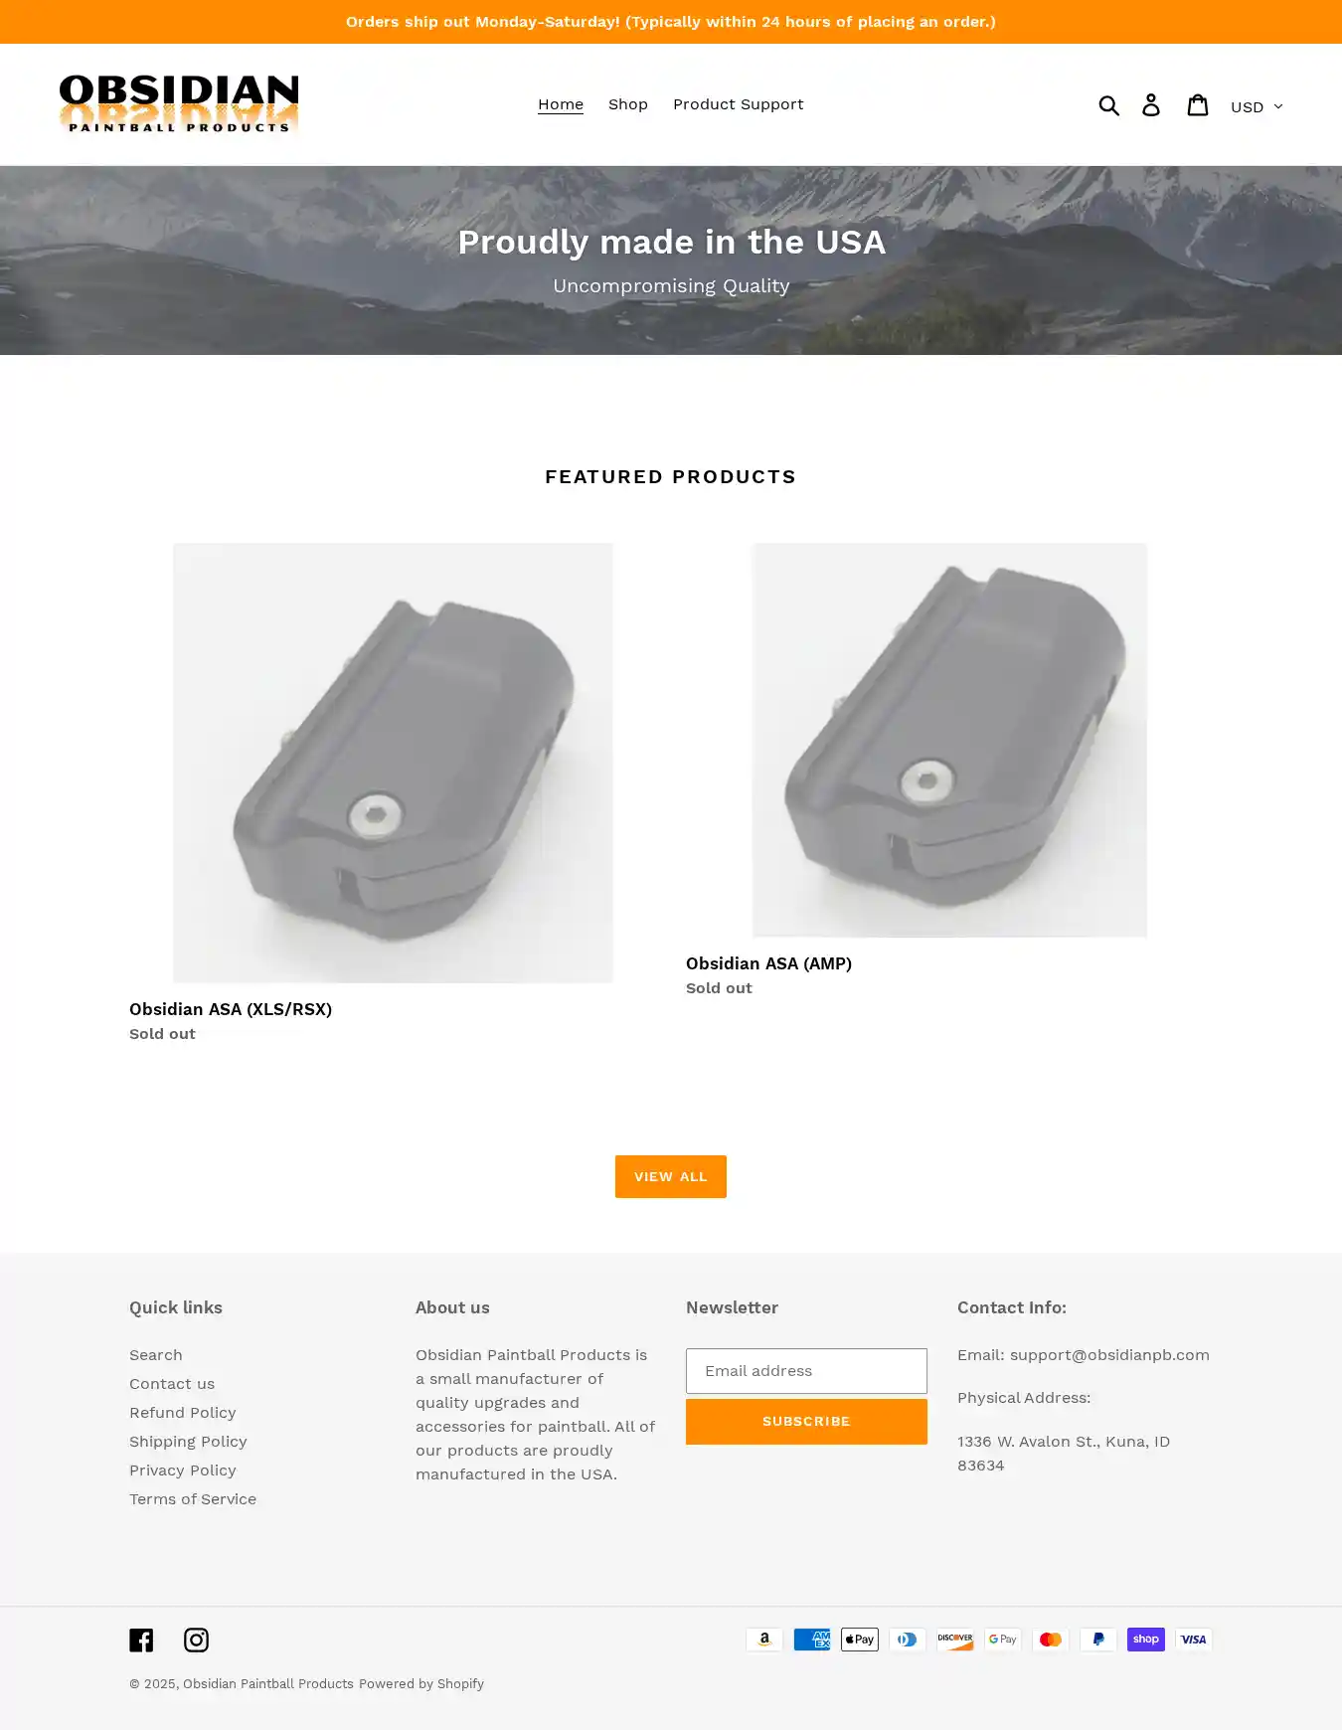This screenshot has height=1730, width=1342.
Task: Click the PayPal payment icon
Action: click(x=1098, y=1640)
